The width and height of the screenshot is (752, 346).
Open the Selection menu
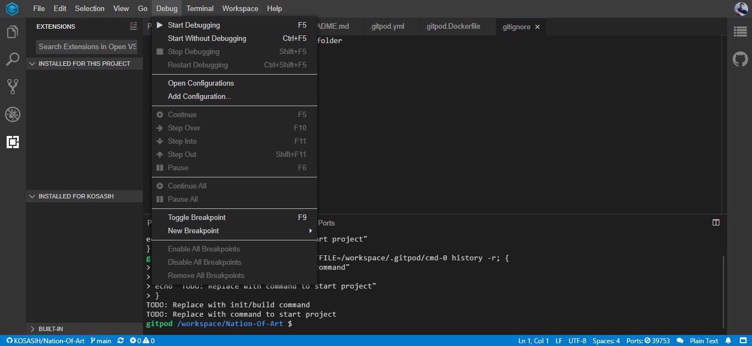click(90, 8)
